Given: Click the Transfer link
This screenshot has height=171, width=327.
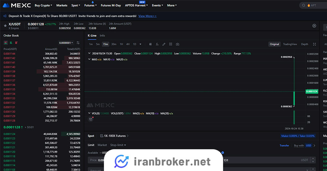Looking at the screenshot, I should 284,146.
